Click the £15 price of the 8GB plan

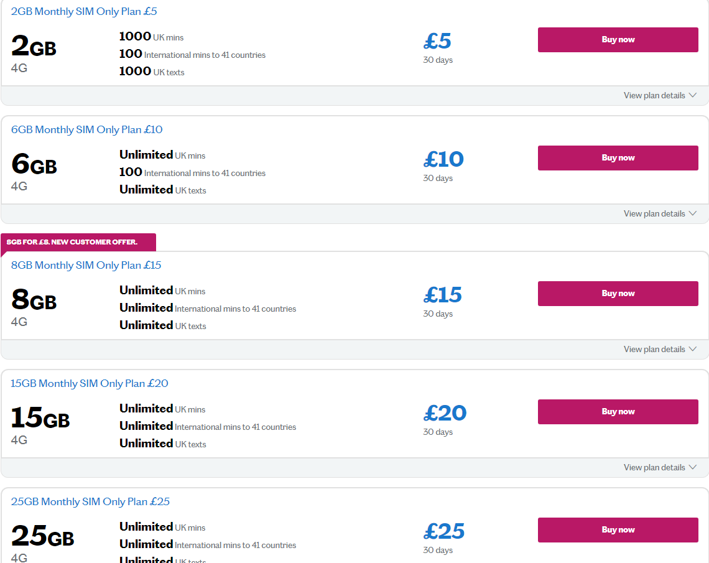coord(443,295)
